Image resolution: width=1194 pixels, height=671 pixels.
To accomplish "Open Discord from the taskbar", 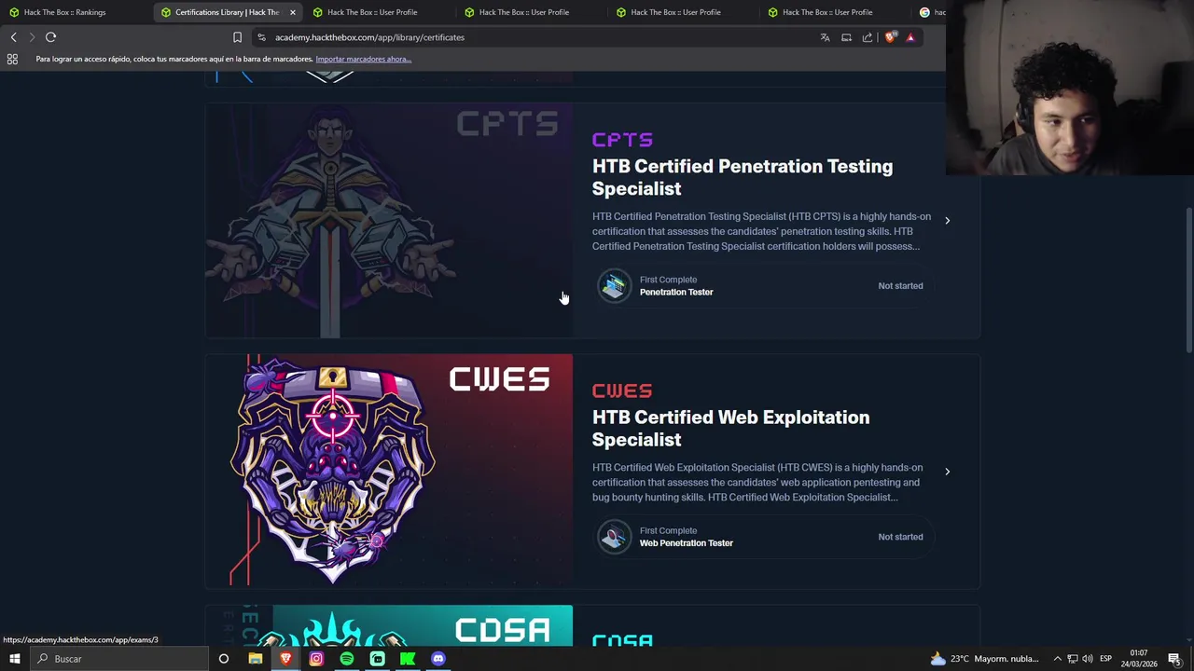I will coord(438,659).
